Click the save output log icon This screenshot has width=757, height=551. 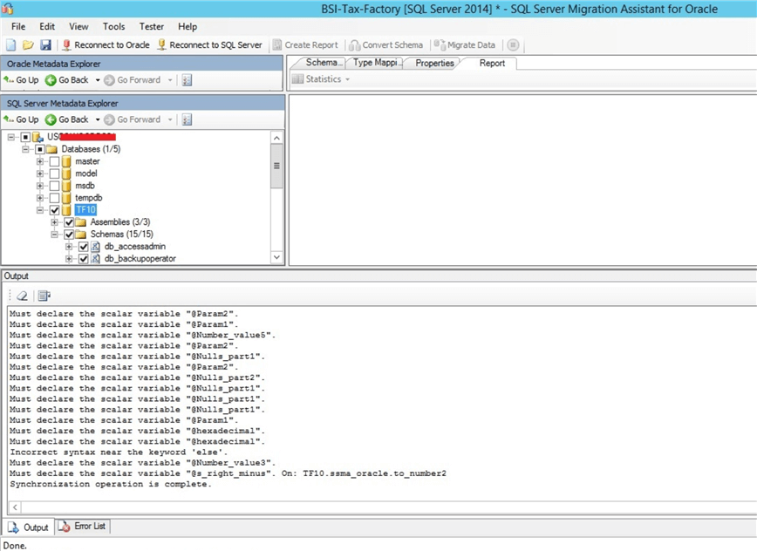[44, 295]
